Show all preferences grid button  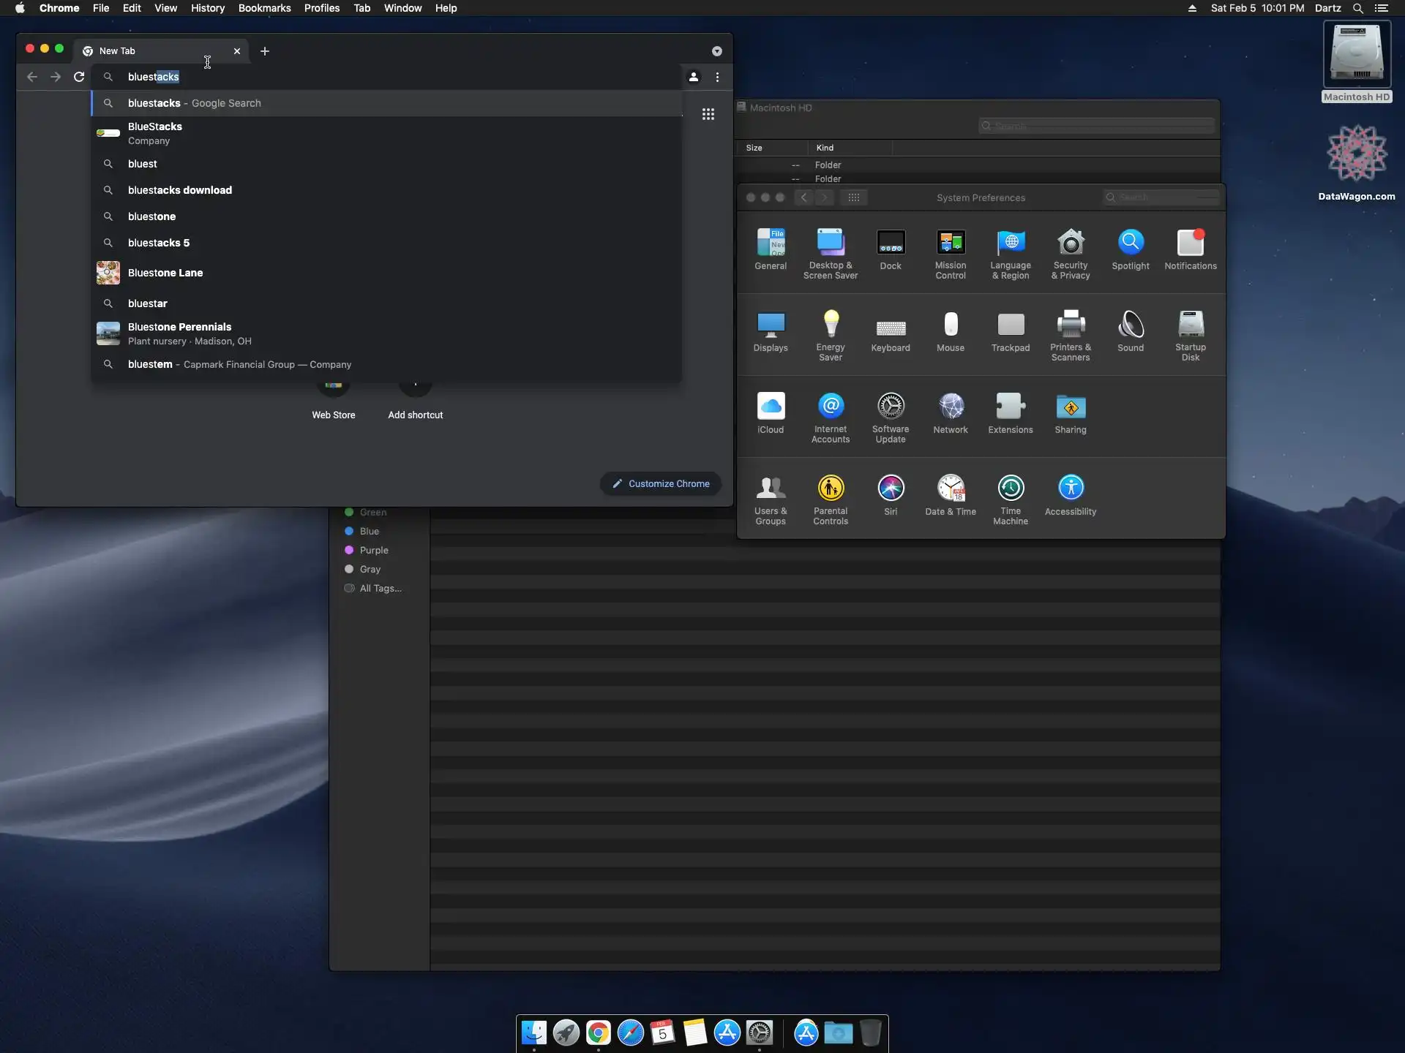click(x=853, y=197)
